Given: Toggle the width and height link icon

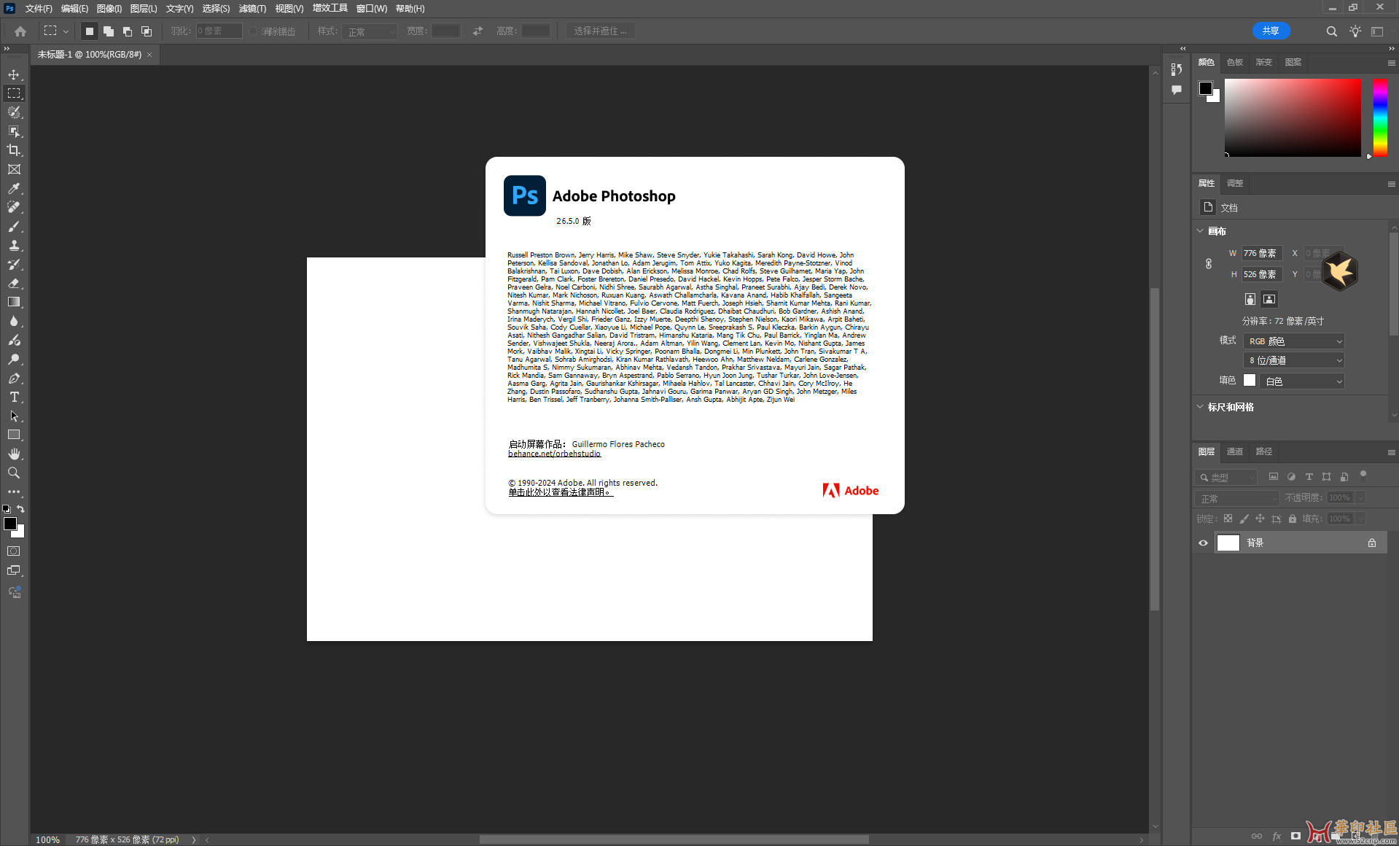Looking at the screenshot, I should click(x=1208, y=264).
